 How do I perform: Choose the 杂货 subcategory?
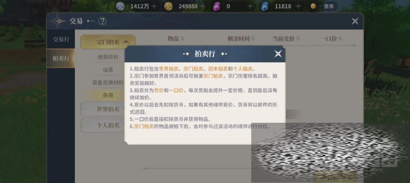click(108, 95)
